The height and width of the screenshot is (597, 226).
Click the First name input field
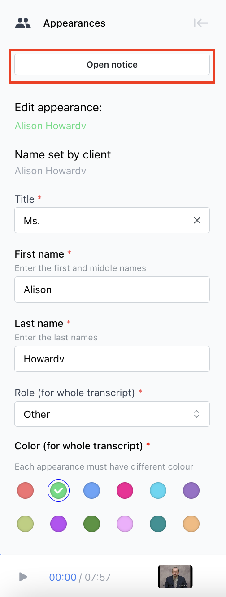pyautogui.click(x=112, y=289)
